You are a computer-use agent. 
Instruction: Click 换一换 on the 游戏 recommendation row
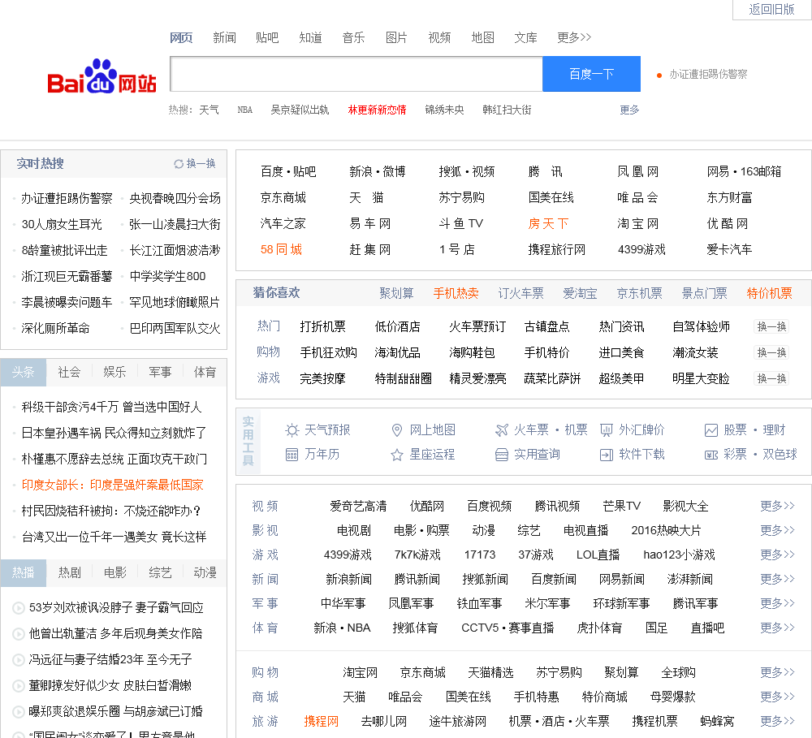(x=771, y=378)
